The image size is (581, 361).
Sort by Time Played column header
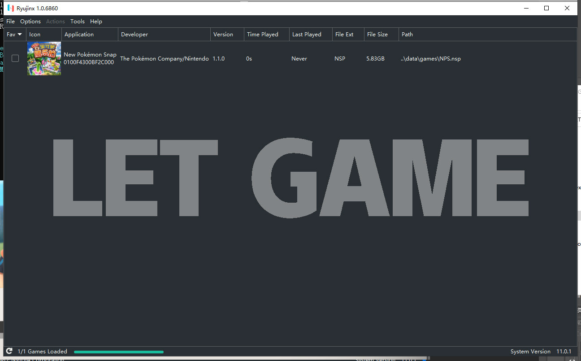coord(263,35)
